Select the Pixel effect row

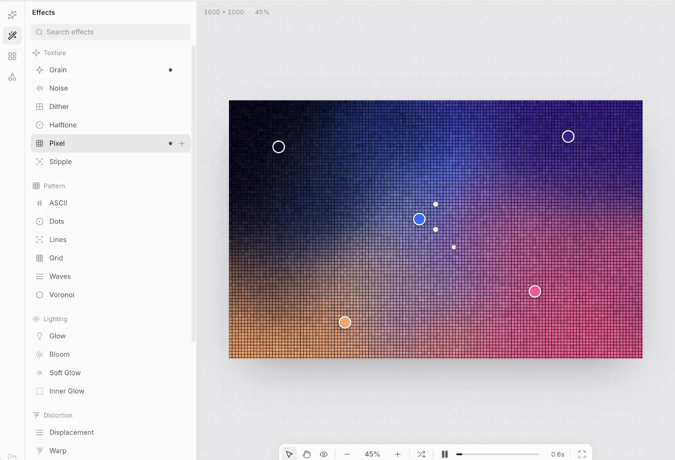[x=111, y=143]
